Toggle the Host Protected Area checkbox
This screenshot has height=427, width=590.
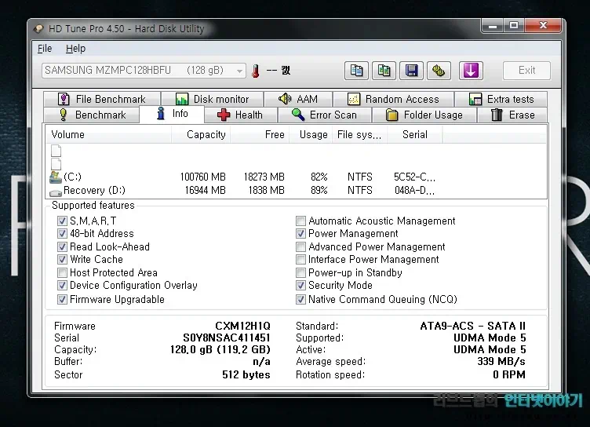click(63, 272)
